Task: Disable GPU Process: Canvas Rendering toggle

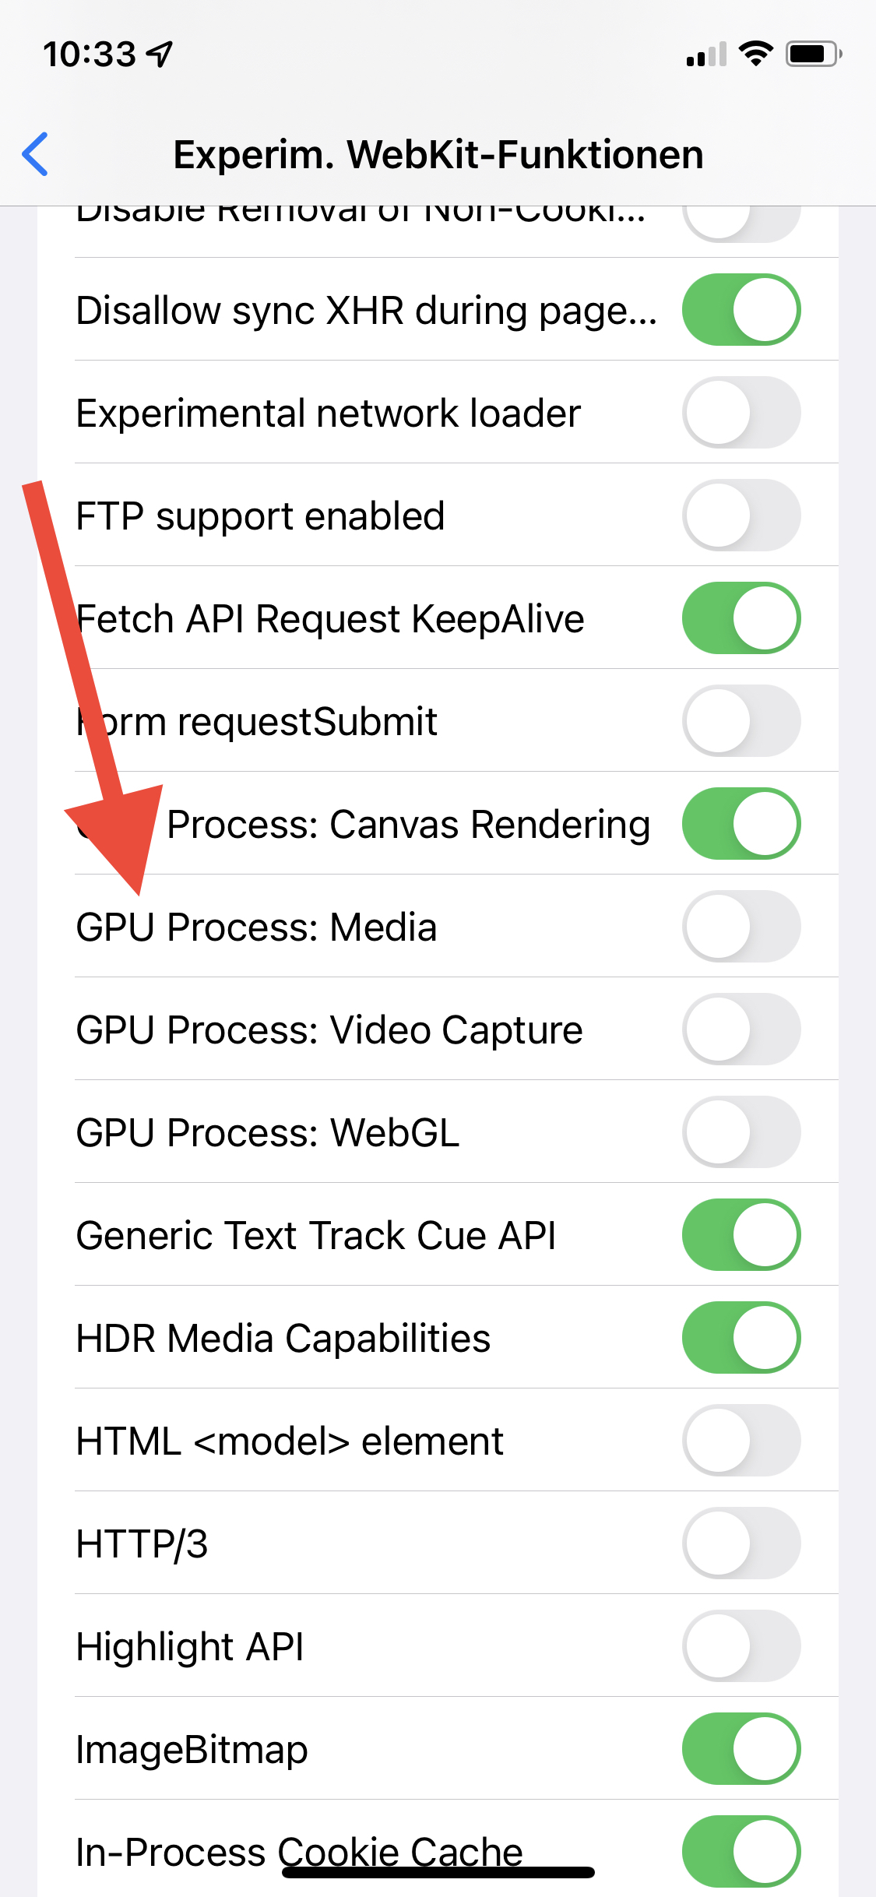Action: pos(741,824)
